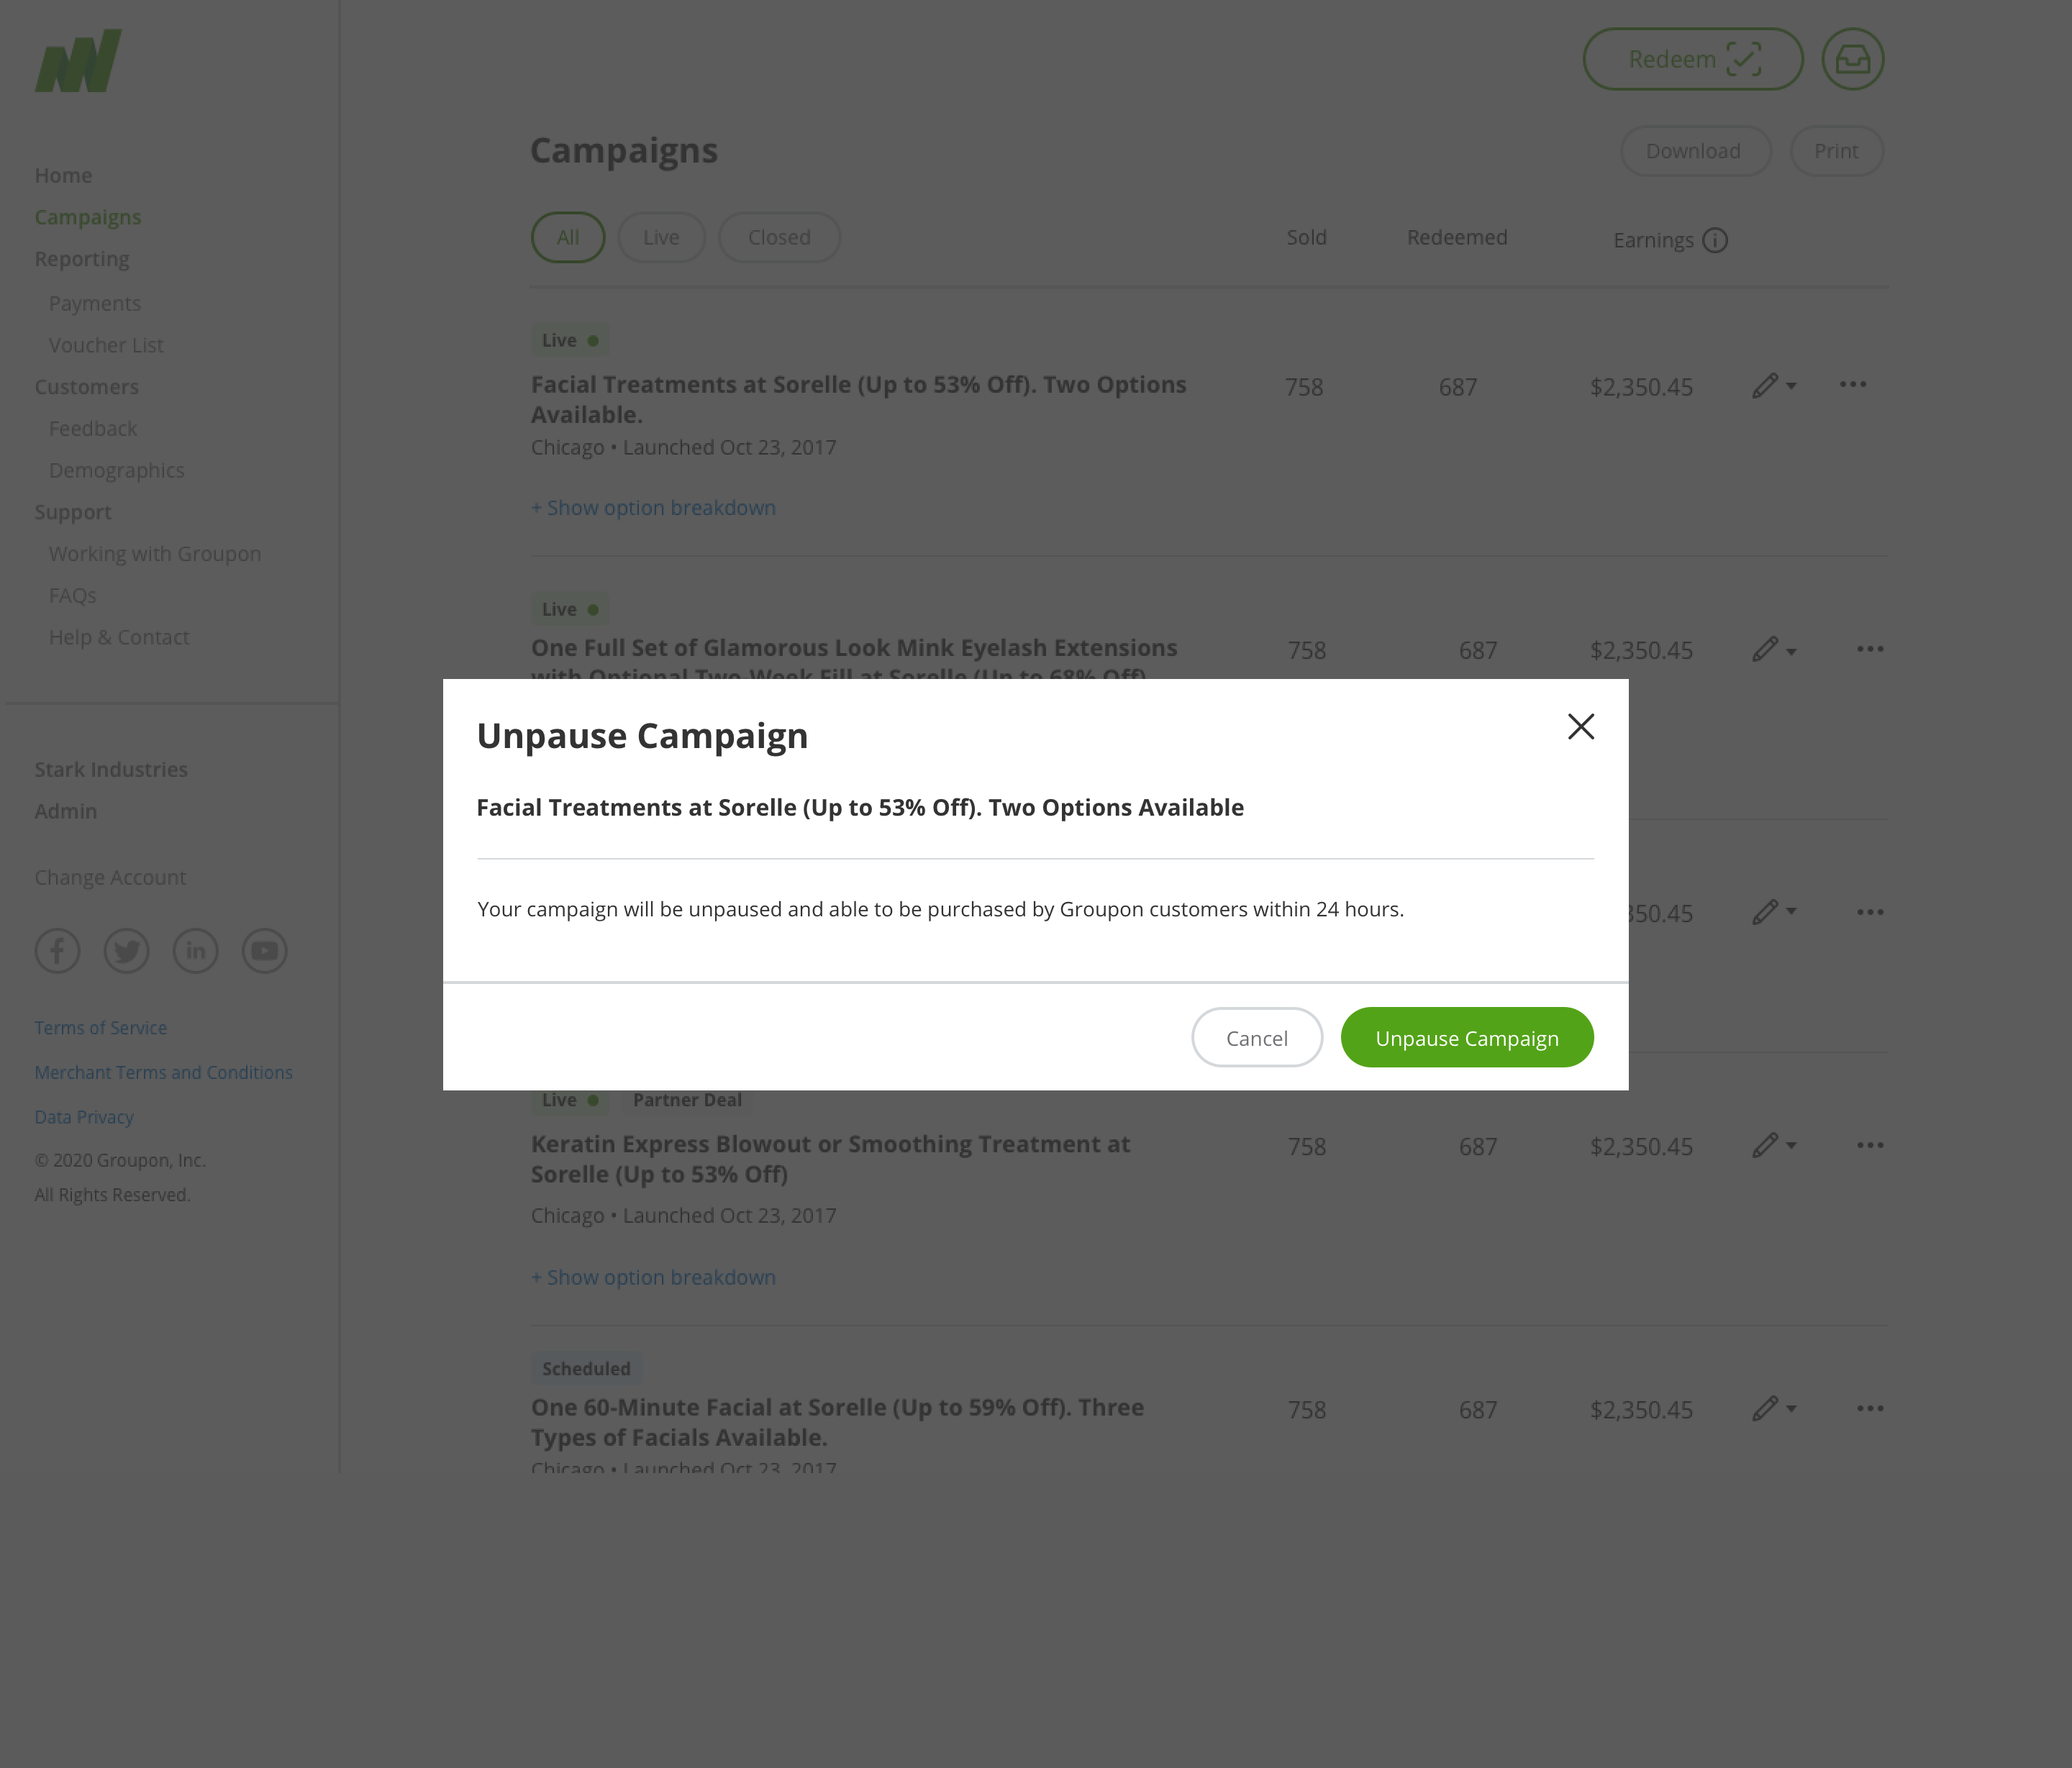The image size is (2072, 1768).
Task: Filter campaigns by Live
Action: (661, 238)
